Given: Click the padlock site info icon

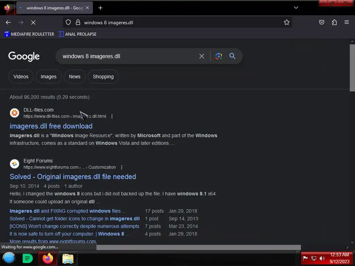Looking at the screenshot, I should [78, 23].
